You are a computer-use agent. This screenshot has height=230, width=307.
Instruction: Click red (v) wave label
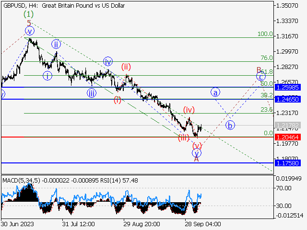pyautogui.click(x=197, y=146)
